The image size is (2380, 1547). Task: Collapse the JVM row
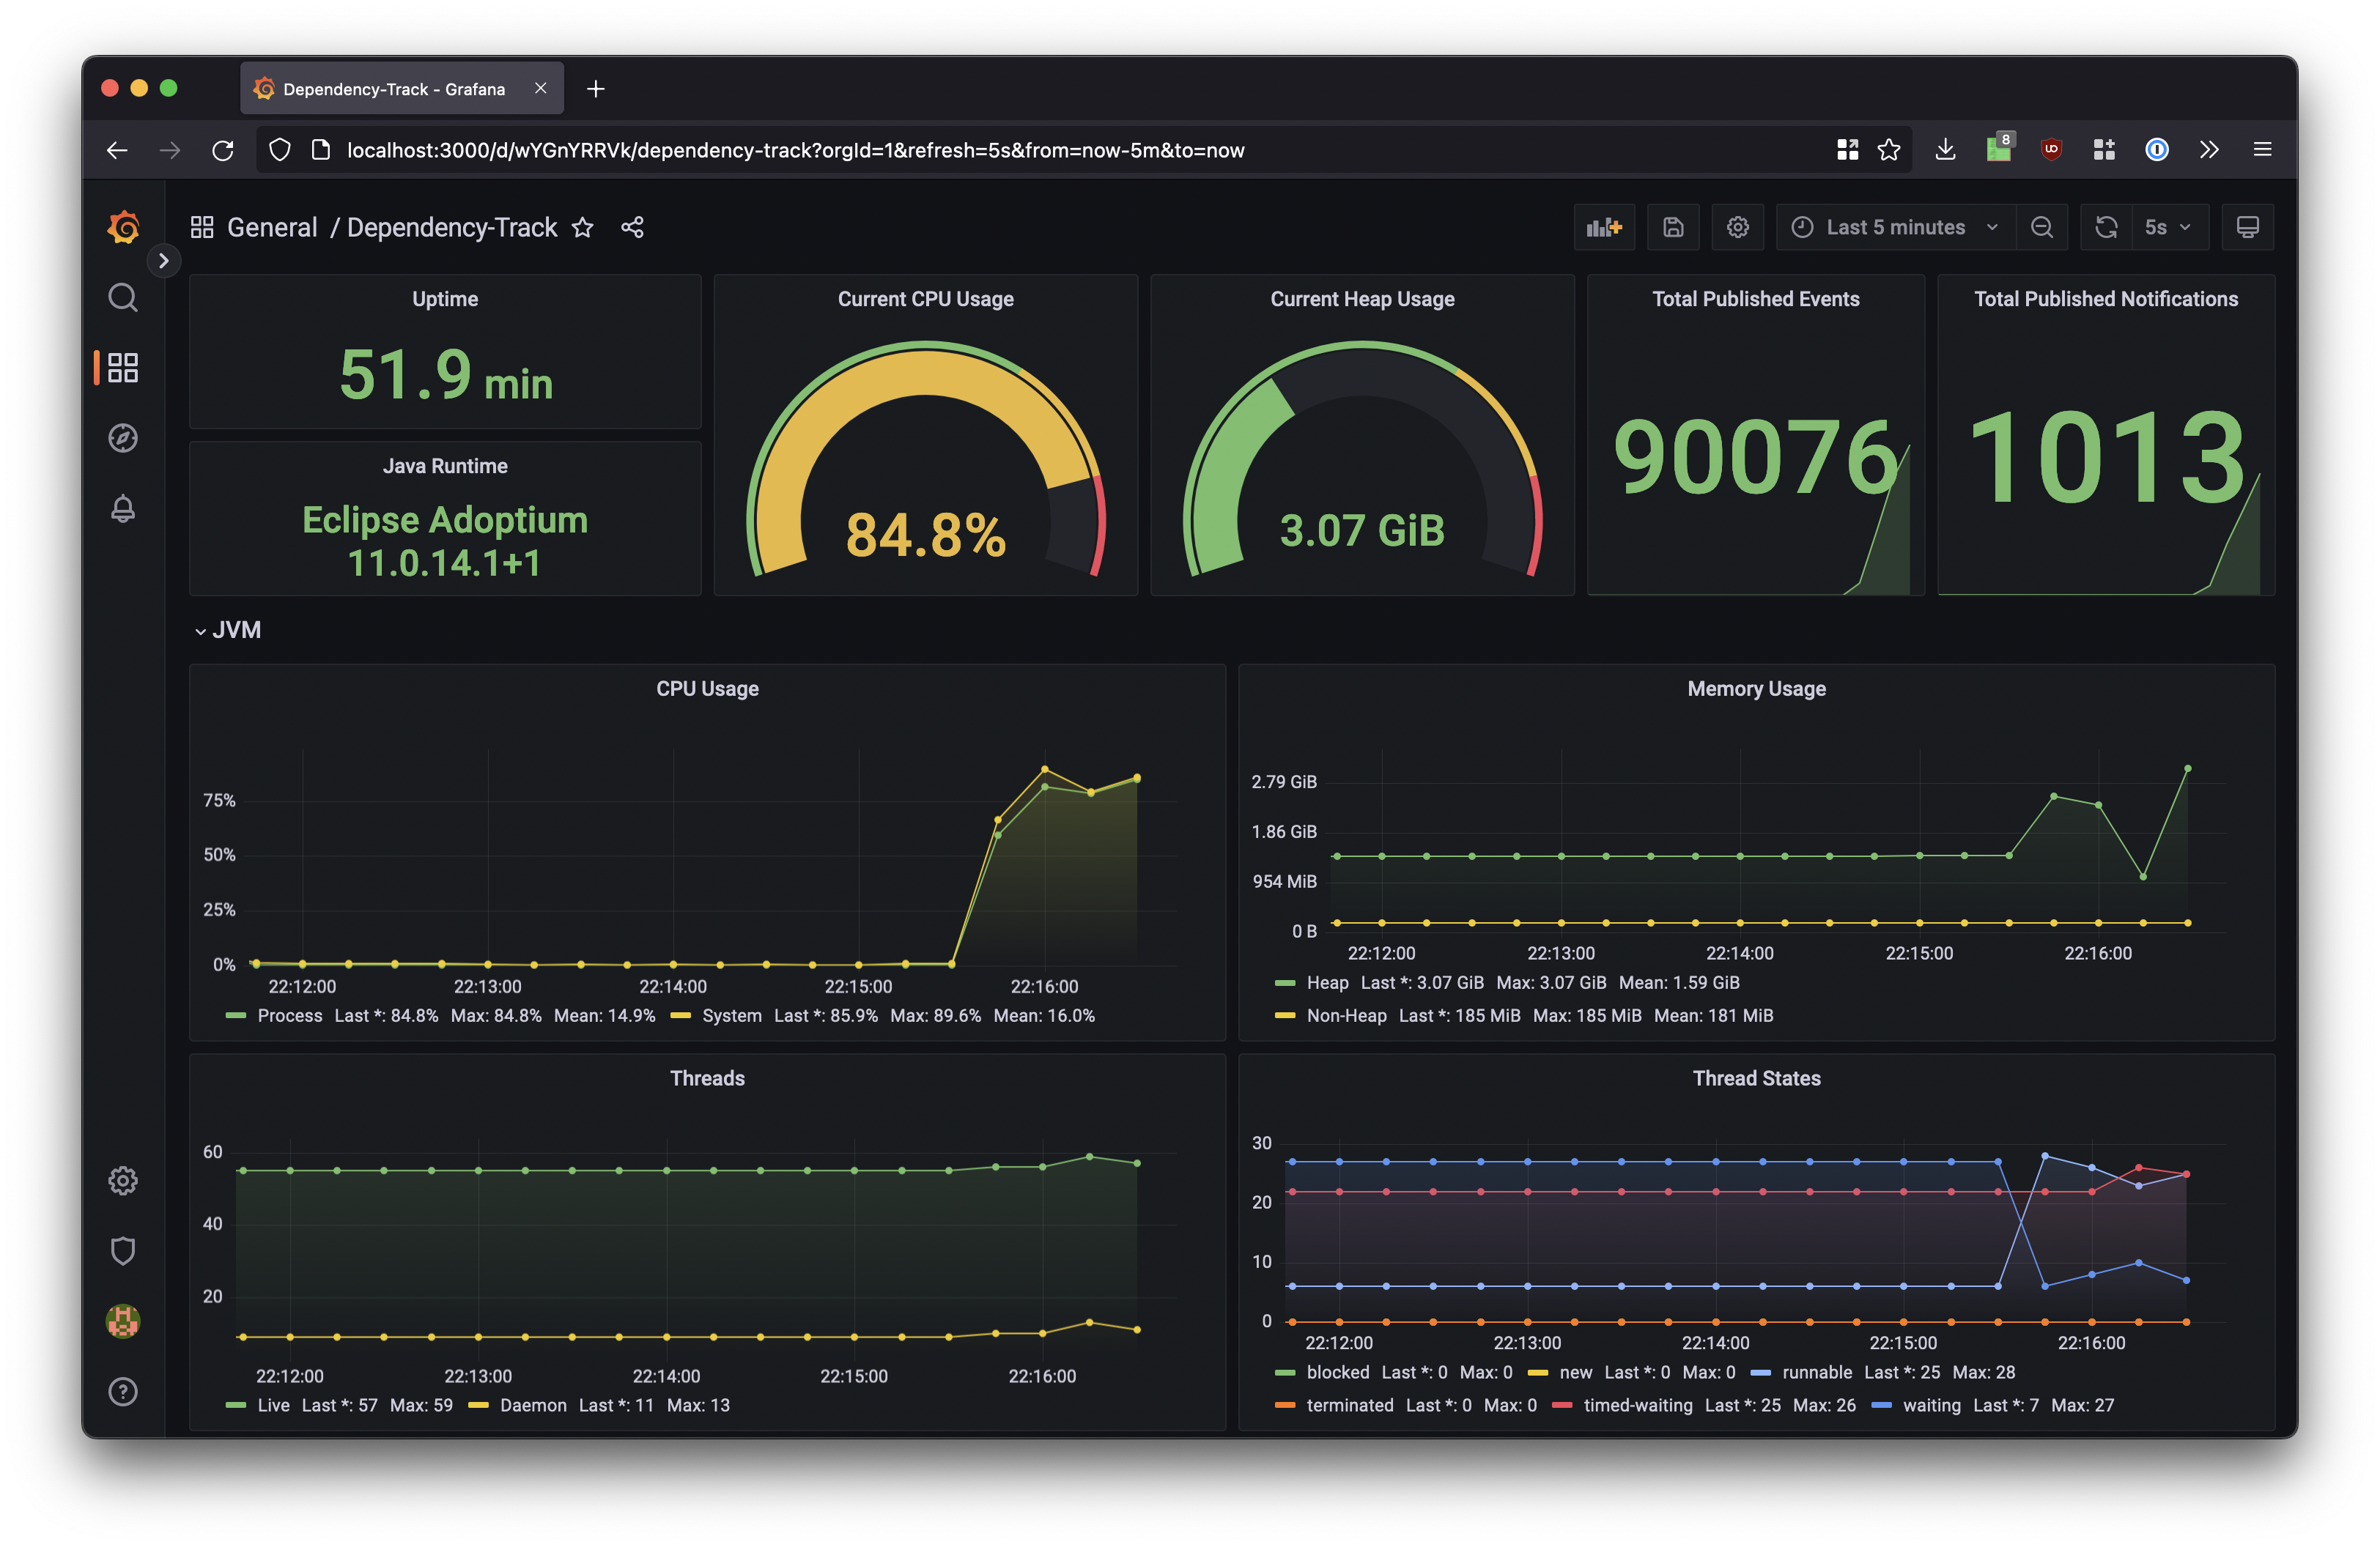228,630
